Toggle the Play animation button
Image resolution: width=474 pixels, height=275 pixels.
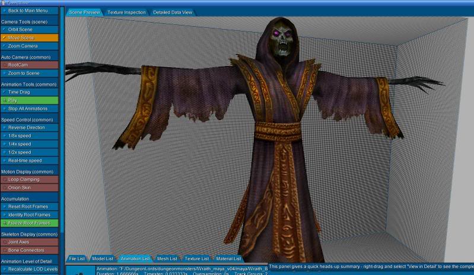29,100
